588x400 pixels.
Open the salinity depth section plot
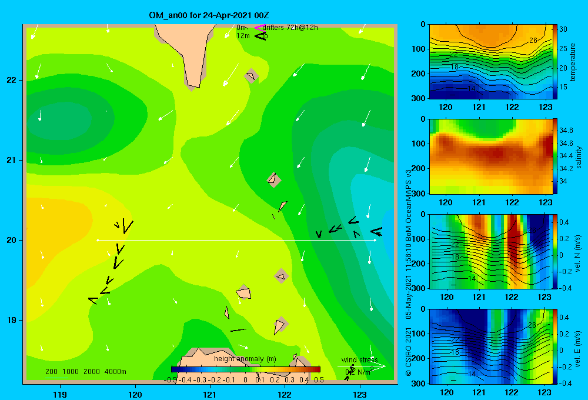491,156
